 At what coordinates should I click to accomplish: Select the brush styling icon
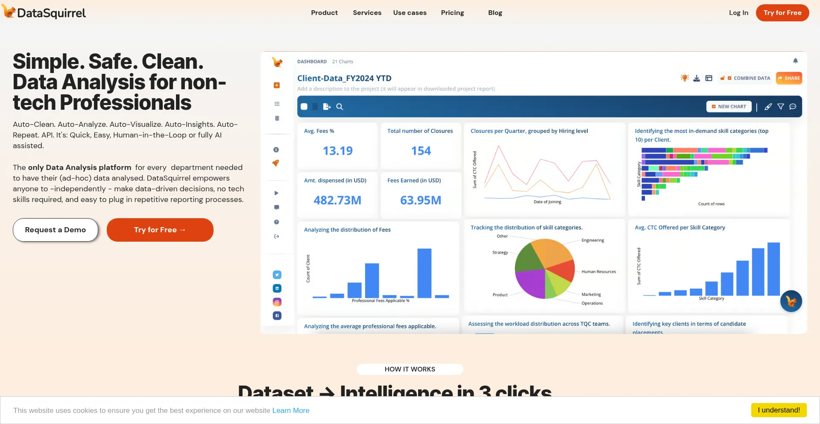(768, 106)
